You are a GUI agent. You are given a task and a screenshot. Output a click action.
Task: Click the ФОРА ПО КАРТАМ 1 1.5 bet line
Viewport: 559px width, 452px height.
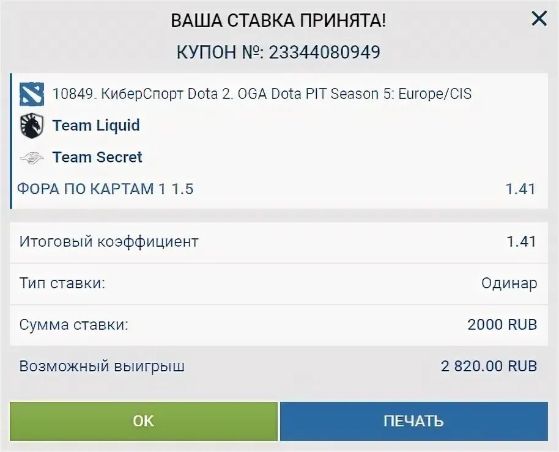point(105,189)
